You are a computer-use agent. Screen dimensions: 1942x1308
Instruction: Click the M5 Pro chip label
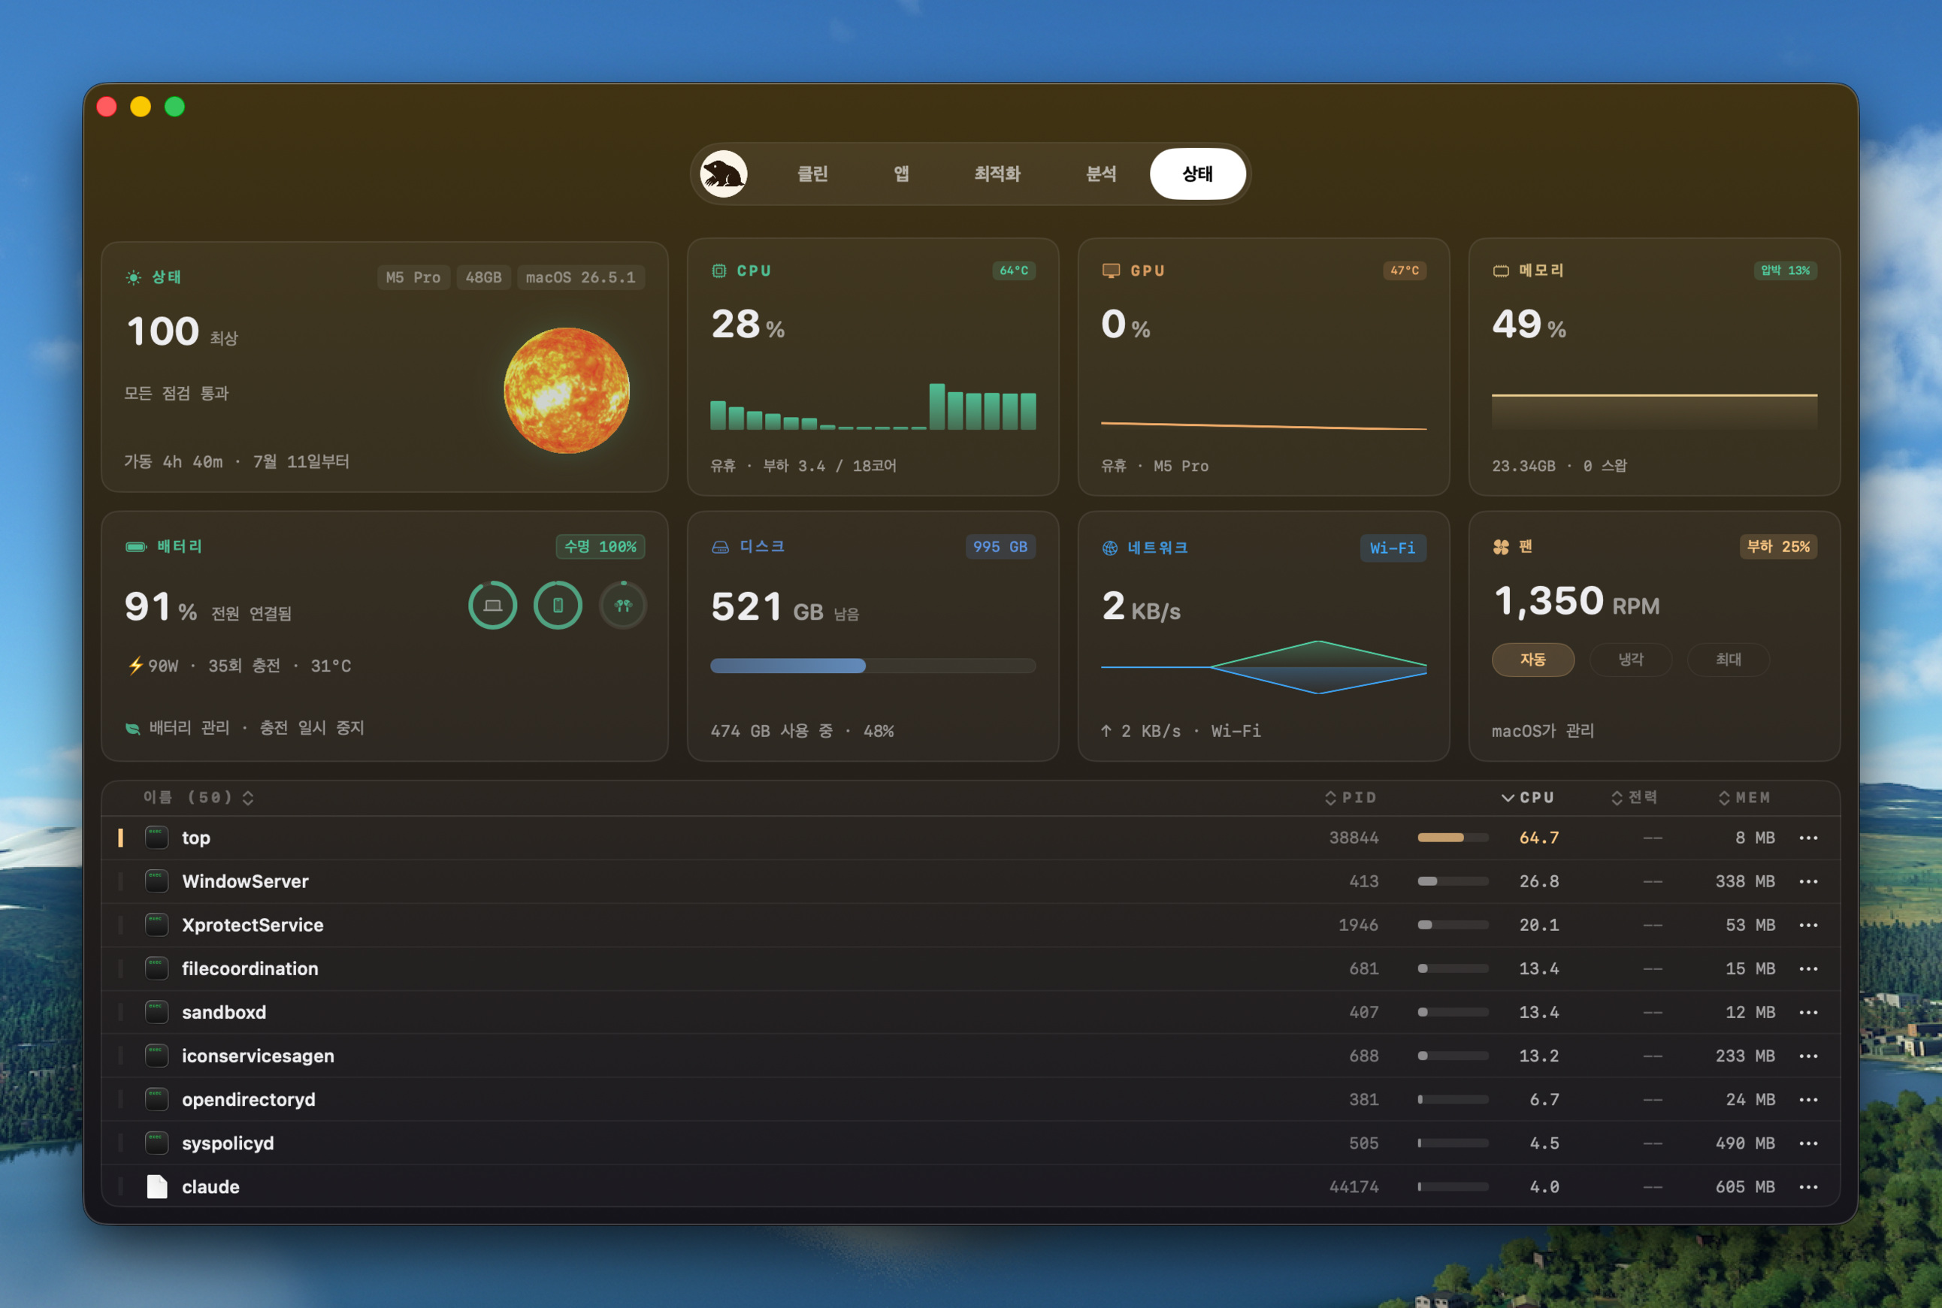tap(413, 277)
